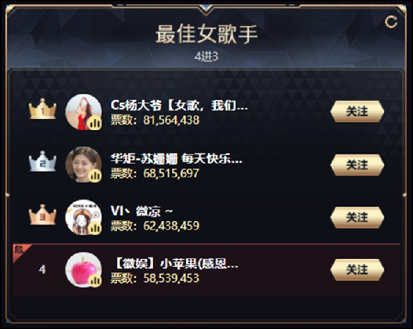The width and height of the screenshot is (413, 329).
Task: Click the red 危 danger corner tag
Action: 21,251
